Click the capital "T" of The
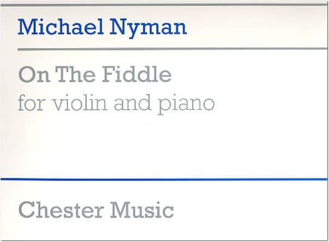This screenshot has height=242, width=329. pyautogui.click(x=63, y=75)
